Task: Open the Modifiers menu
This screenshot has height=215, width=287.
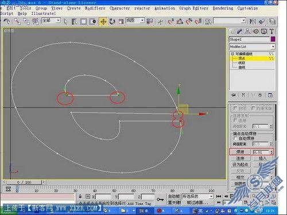Action: 95,8
